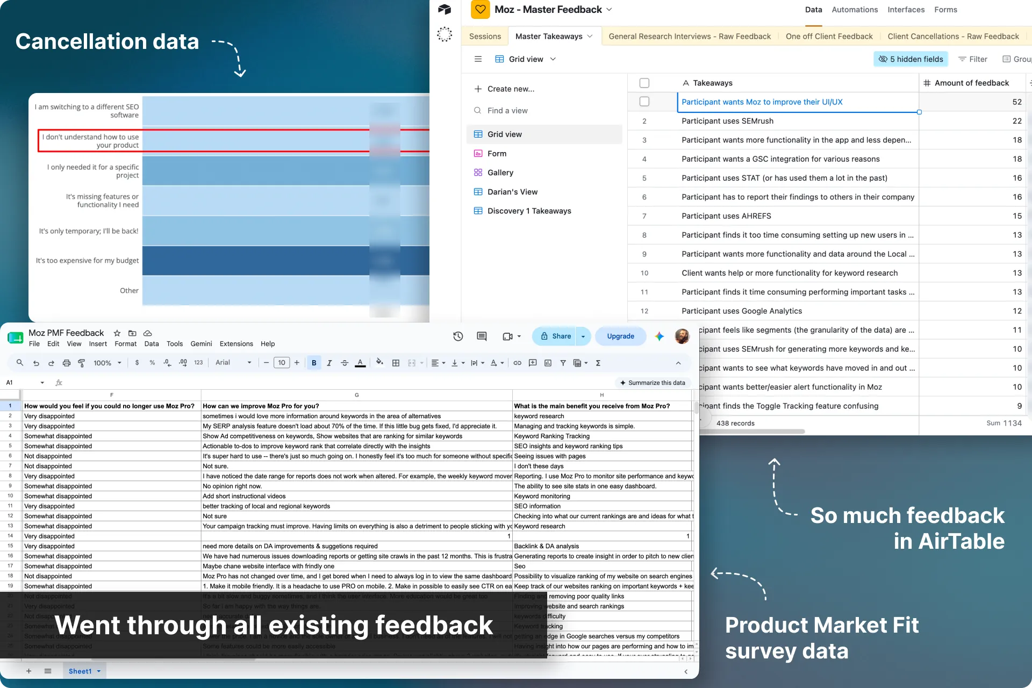Format as currency with dollar icon
Image resolution: width=1032 pixels, height=688 pixels.
(137, 363)
